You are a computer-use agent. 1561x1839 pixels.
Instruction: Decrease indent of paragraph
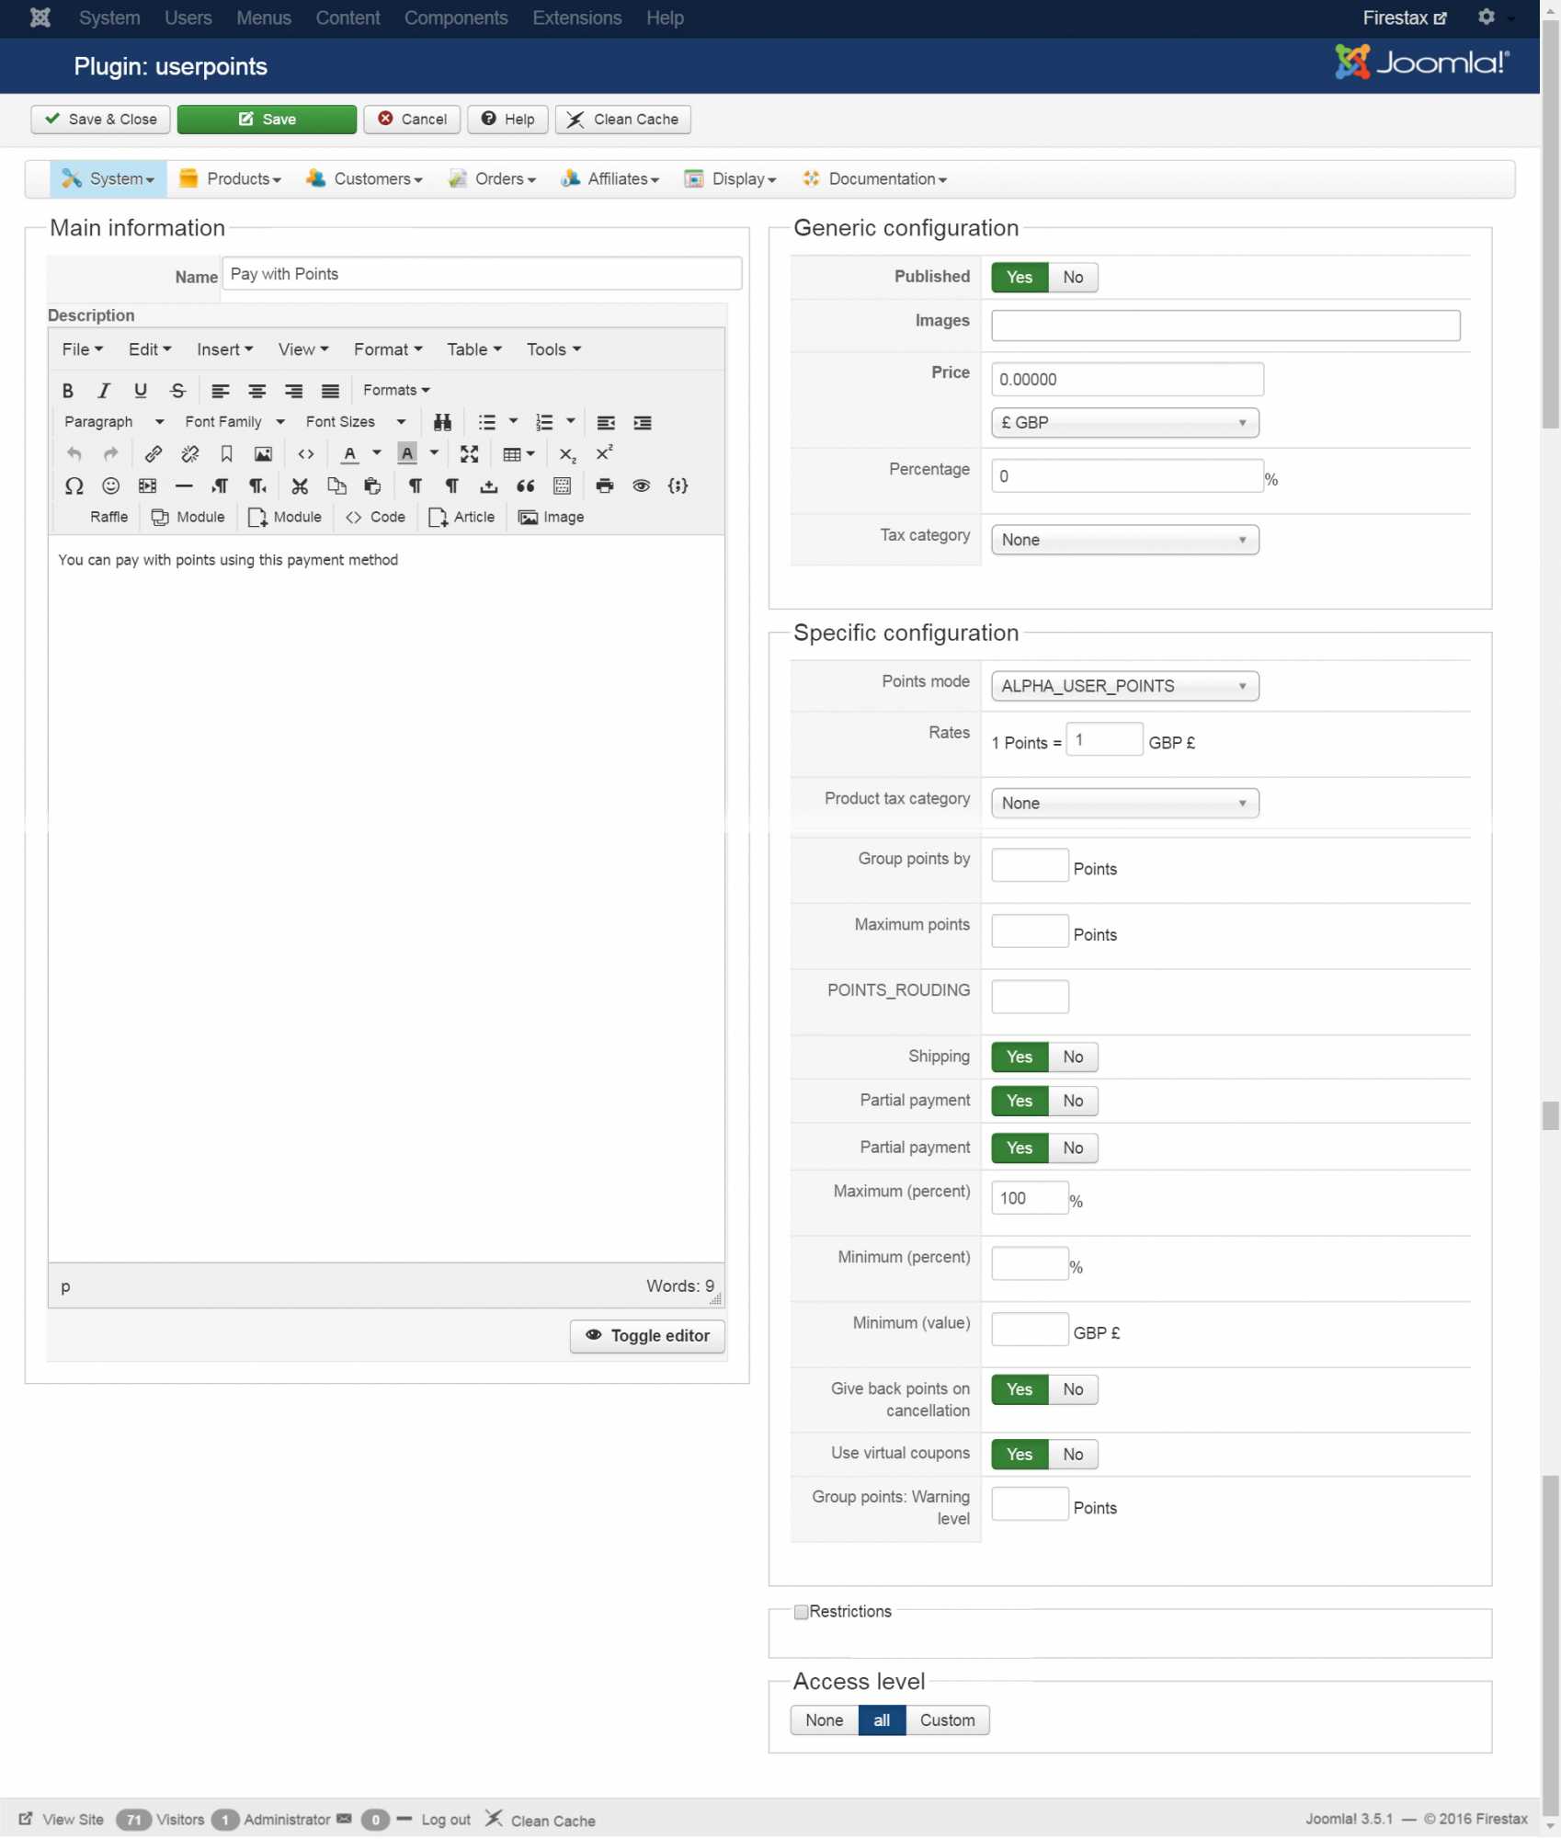(606, 423)
